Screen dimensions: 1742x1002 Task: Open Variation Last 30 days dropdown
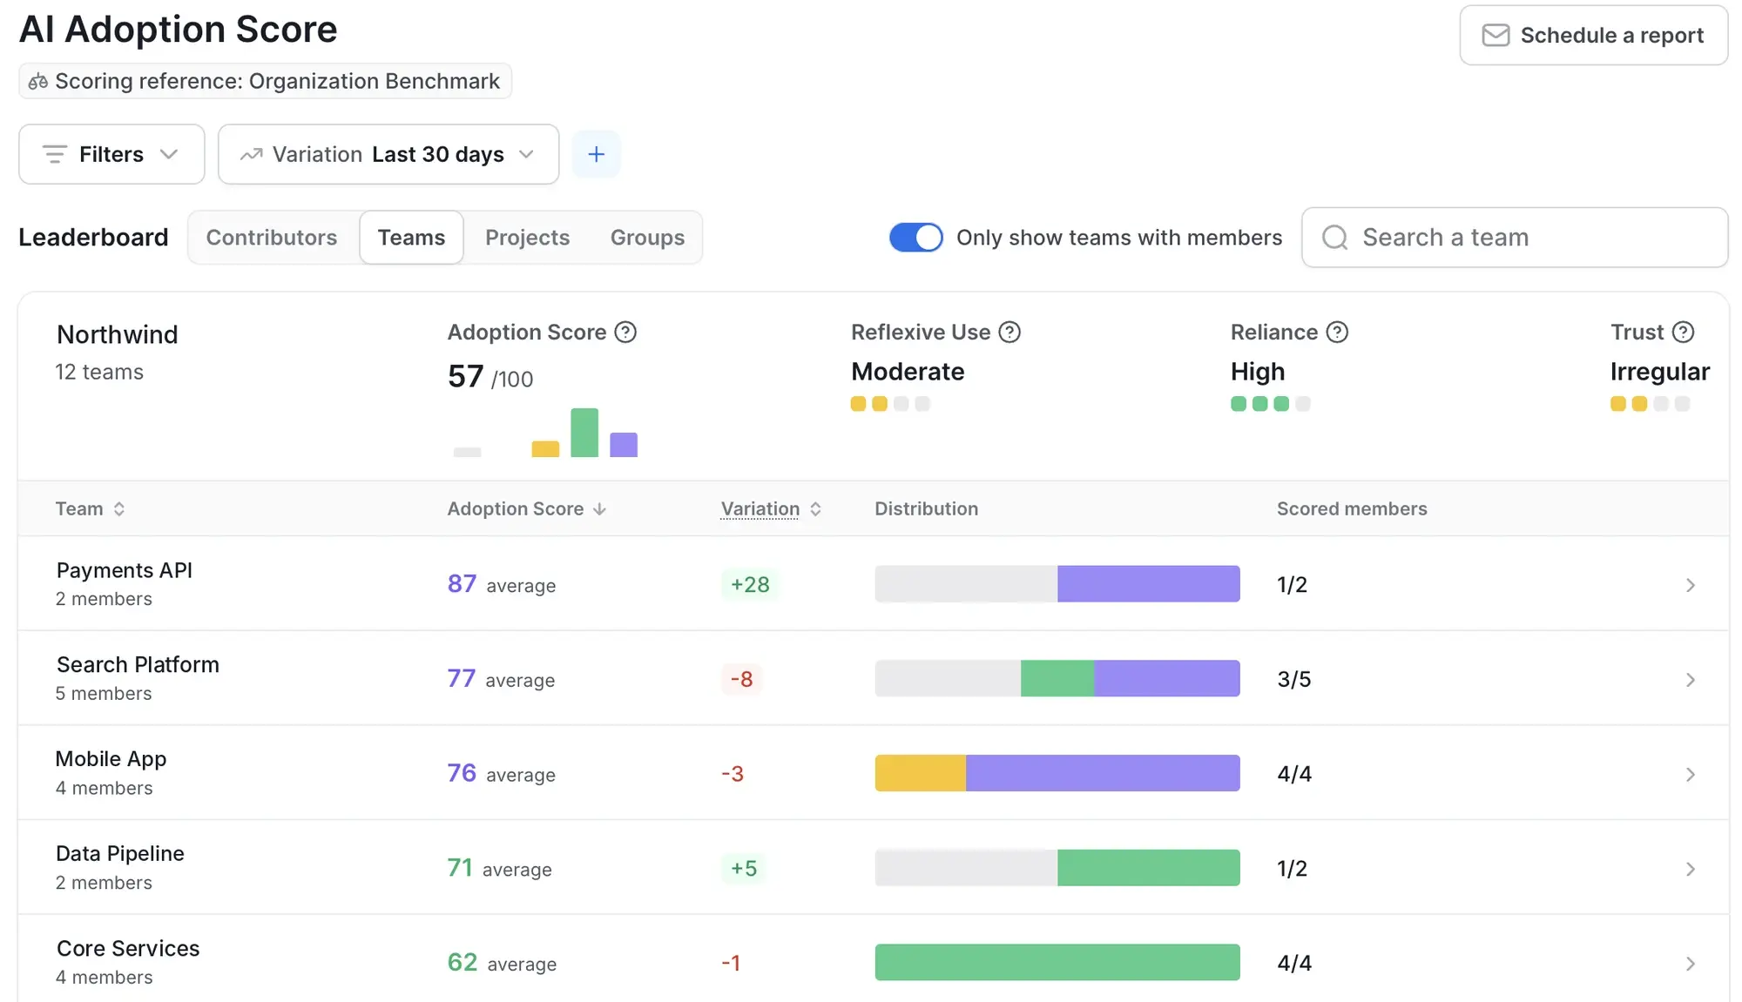[x=388, y=155]
